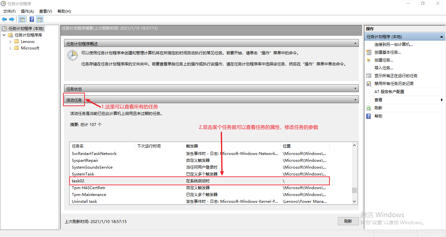Click the active tasks list scrollbar up arrow
Screen dimensions: 446x237
355,145
